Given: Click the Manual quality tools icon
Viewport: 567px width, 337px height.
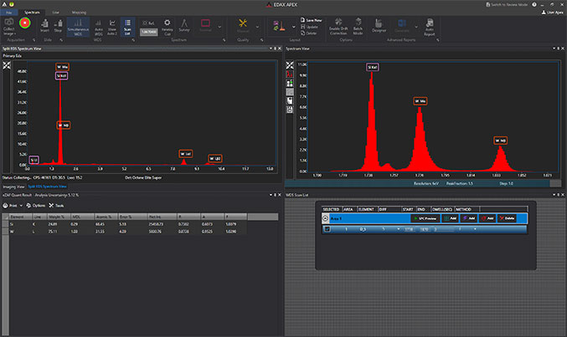Looking at the screenshot, I should [243, 23].
